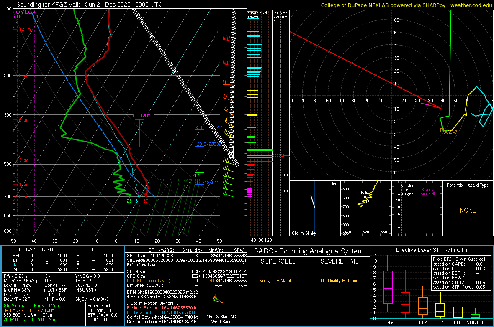Image resolution: width=494 pixels, height=327 pixels.
Task: Click the '12 km' height marker
Action: [25, 29]
